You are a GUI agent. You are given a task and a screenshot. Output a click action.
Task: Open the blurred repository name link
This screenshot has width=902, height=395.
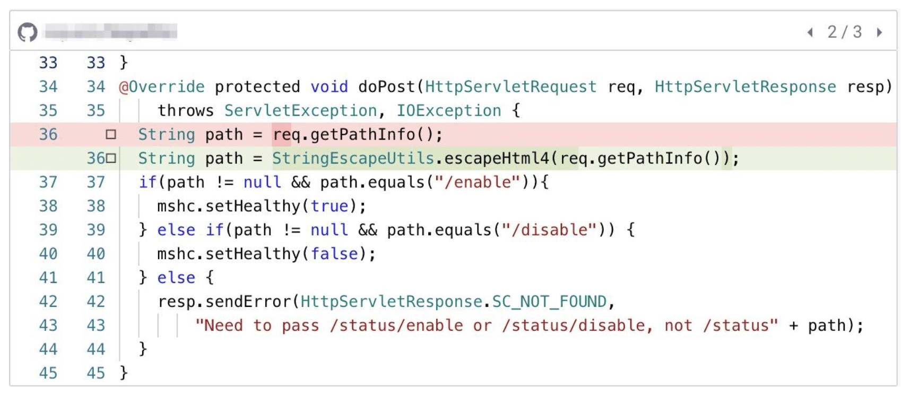pos(110,32)
